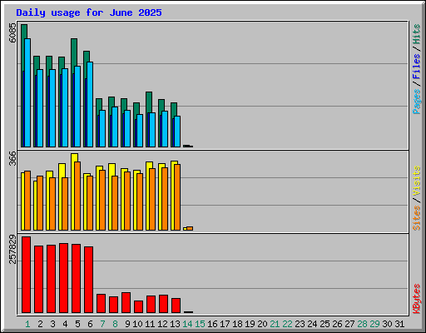This screenshot has height=333, width=426.
Task: Click day number 12 on the axis
Action: pos(162,324)
